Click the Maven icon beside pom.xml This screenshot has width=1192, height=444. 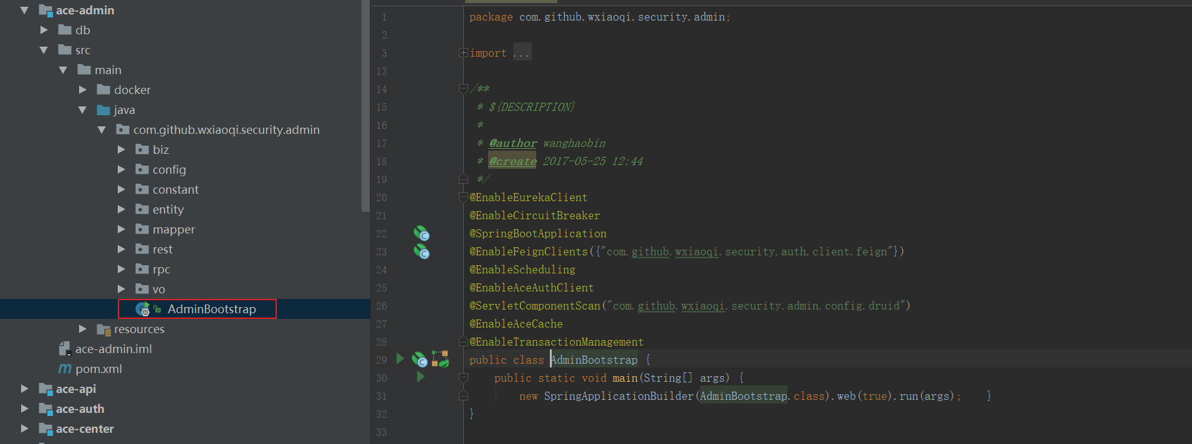point(65,369)
